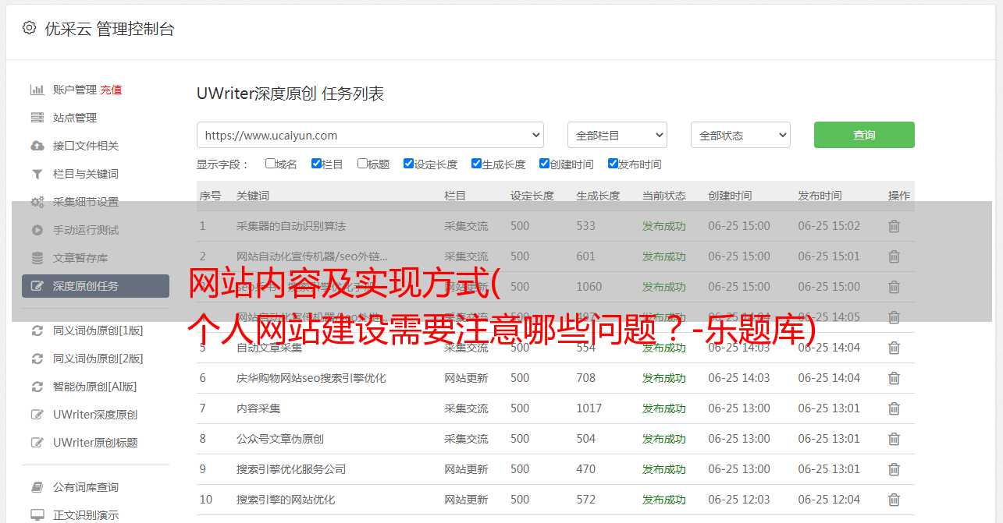Click the 当前状态 column header
Screen dimensions: 1003x523
click(664, 196)
